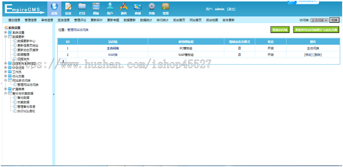This screenshot has width=343, height=167.
Task: Open 远程发布 in the sidebar tree
Action: tap(23, 59)
